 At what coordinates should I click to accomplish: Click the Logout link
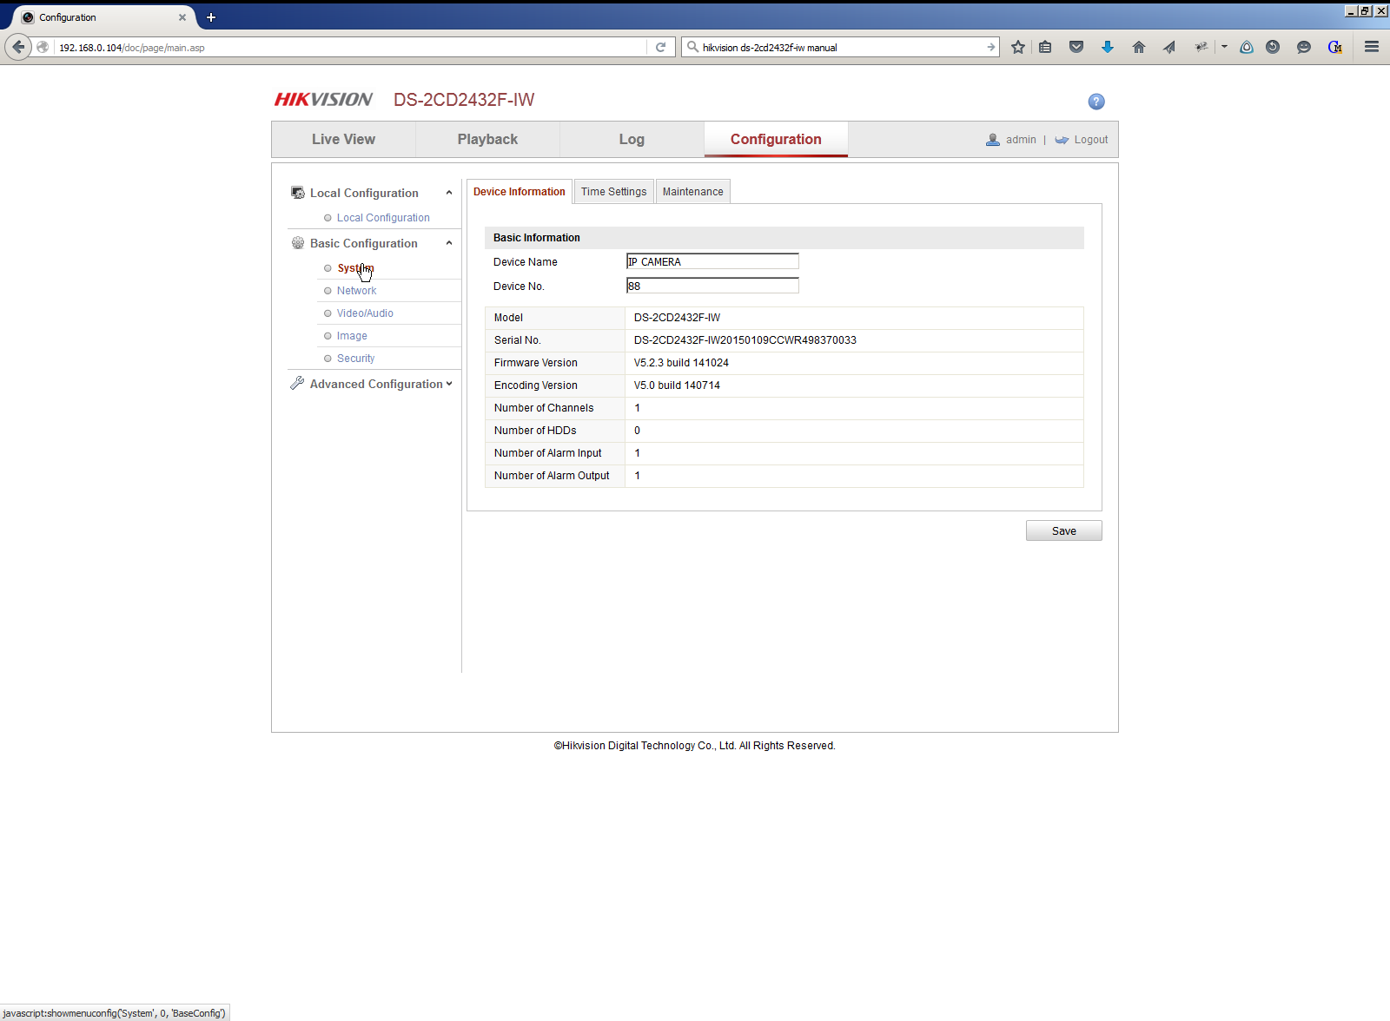pyautogui.click(x=1091, y=140)
